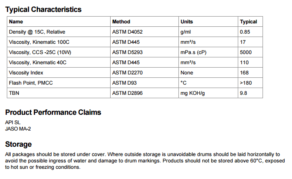
Task: Click the mPa.s (cP) units cell
Action: 193,52
